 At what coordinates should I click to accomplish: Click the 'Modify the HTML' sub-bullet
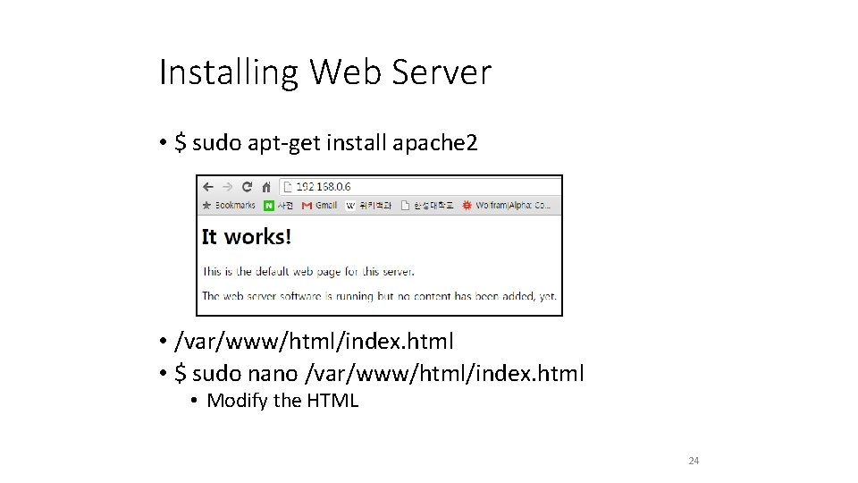(x=282, y=401)
